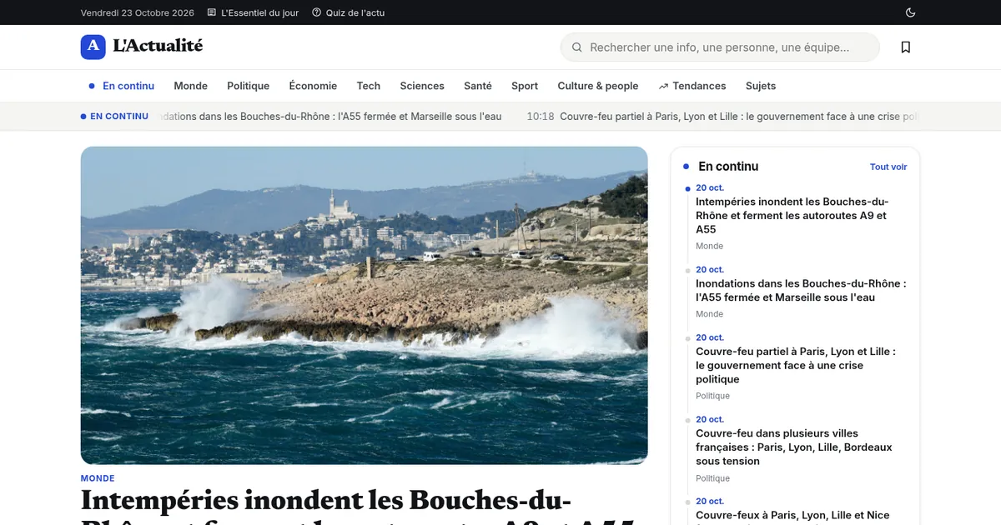Click the 20 oct. date above Intempéries inondent
This screenshot has width=1001, height=525.
pos(710,187)
